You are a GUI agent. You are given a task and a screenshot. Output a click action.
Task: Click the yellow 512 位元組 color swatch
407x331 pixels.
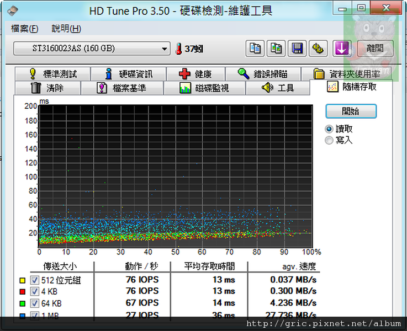click(23, 280)
